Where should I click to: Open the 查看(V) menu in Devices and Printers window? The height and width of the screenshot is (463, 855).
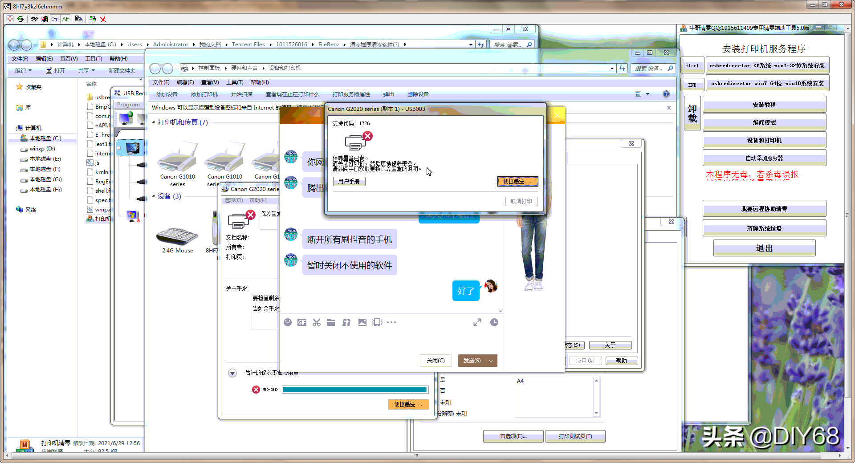tap(210, 82)
